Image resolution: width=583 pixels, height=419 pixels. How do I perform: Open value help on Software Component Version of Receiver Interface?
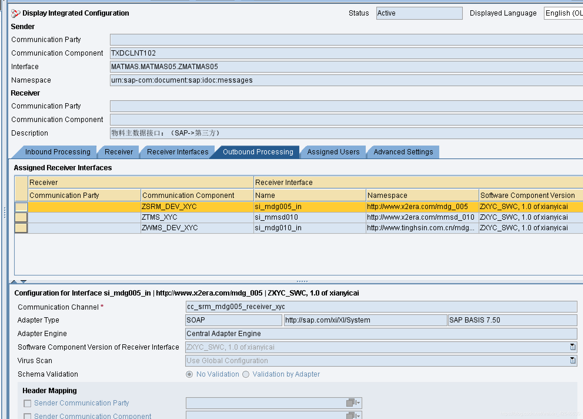click(572, 347)
